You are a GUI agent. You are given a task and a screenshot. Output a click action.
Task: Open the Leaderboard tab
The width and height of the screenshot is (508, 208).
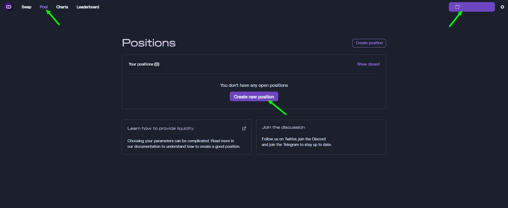(x=88, y=7)
